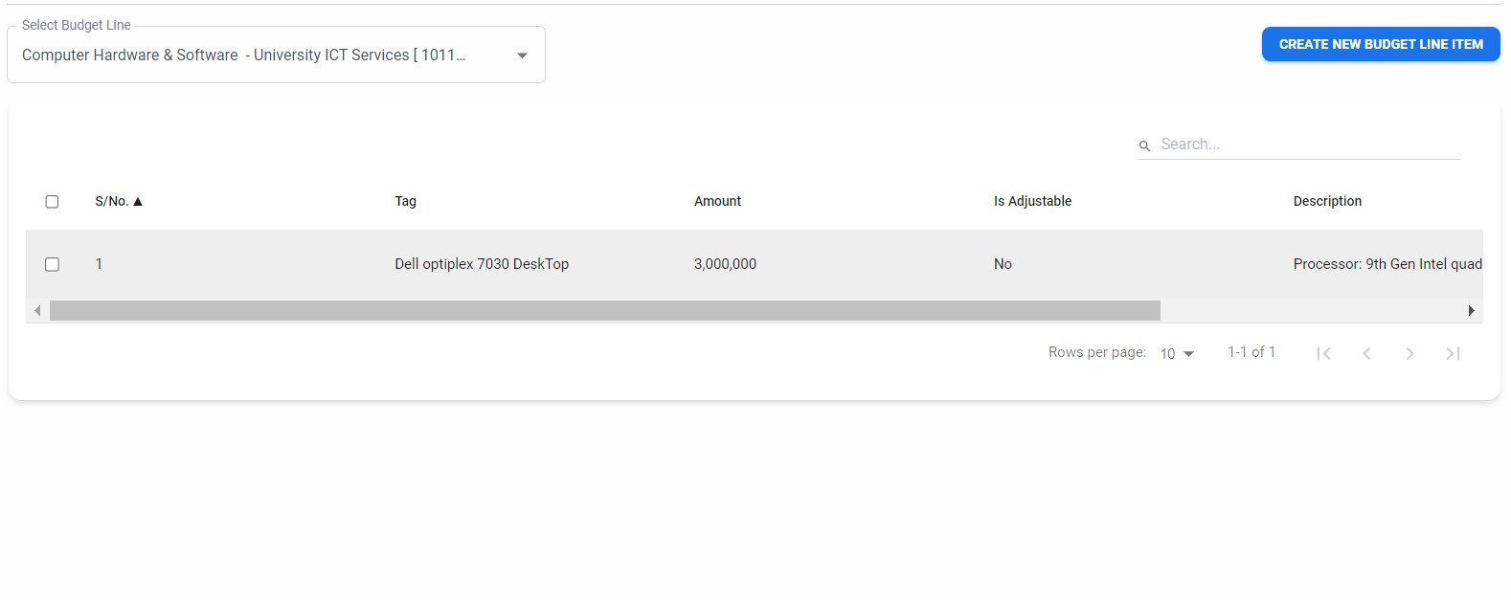Image resolution: width=1511 pixels, height=600 pixels.
Task: Click the search magnifier icon
Action: [x=1144, y=145]
